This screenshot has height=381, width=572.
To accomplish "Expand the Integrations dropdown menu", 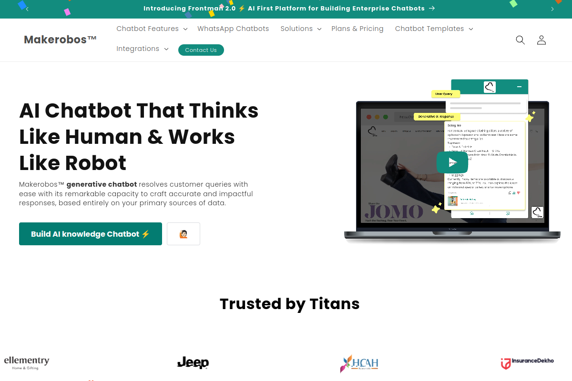I will [x=143, y=49].
